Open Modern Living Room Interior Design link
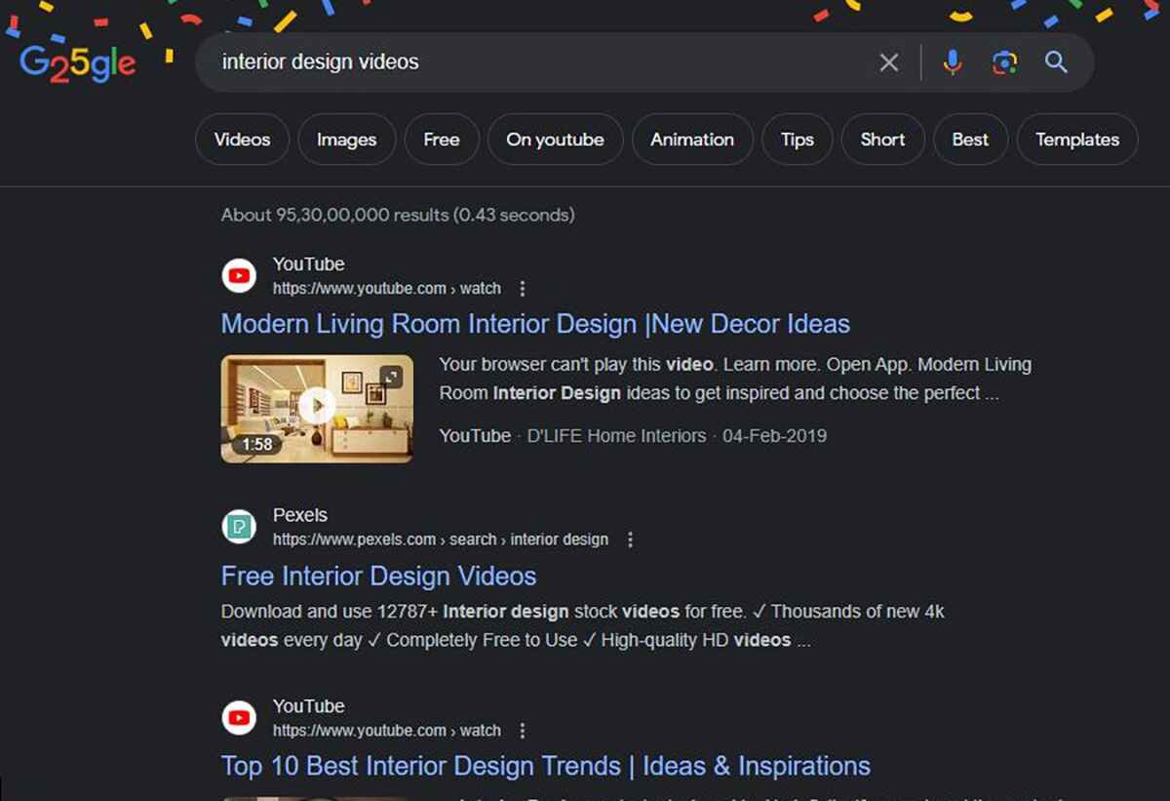The image size is (1170, 801). 535,324
